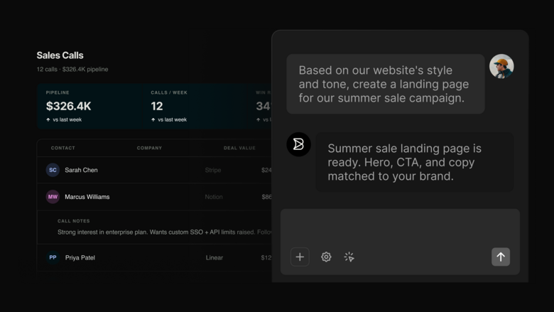Viewport: 554px width, 312px height.
Task: Open the Sarah Chen contact row
Action: click(x=154, y=170)
